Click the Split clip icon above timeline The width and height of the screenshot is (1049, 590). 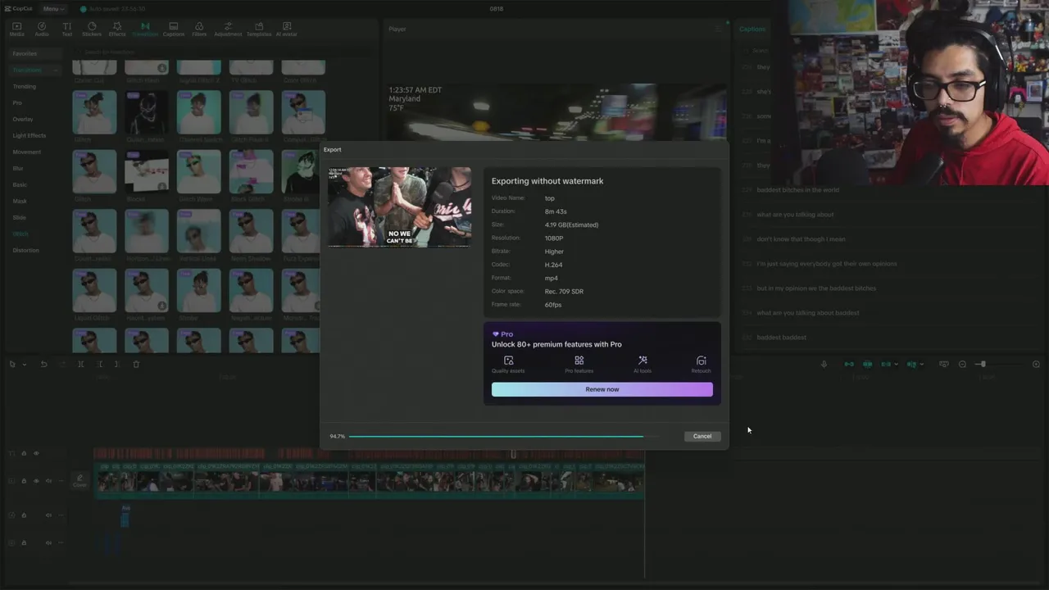(x=81, y=364)
